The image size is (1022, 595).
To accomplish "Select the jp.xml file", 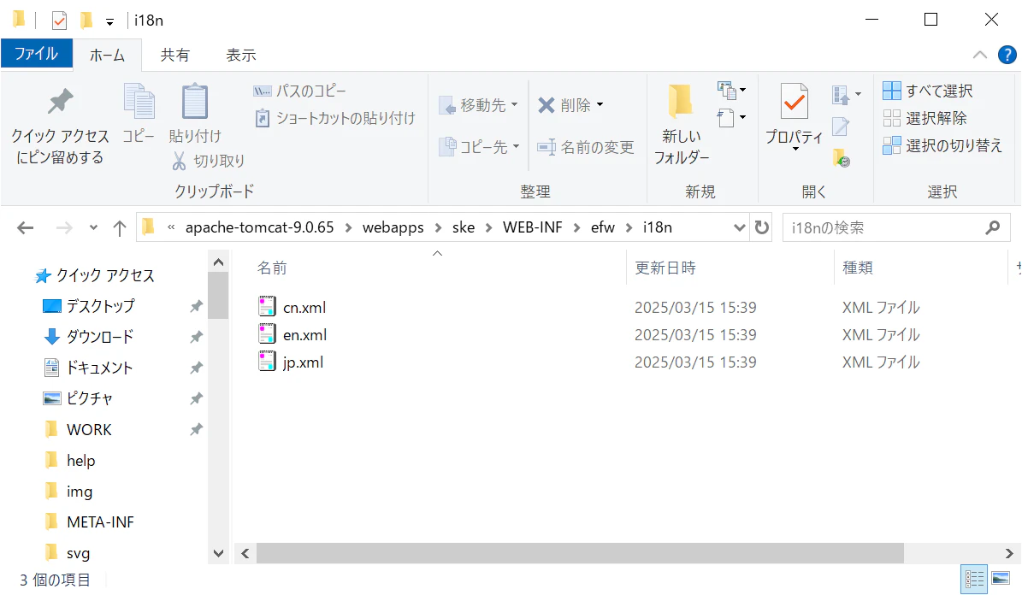I will 303,362.
